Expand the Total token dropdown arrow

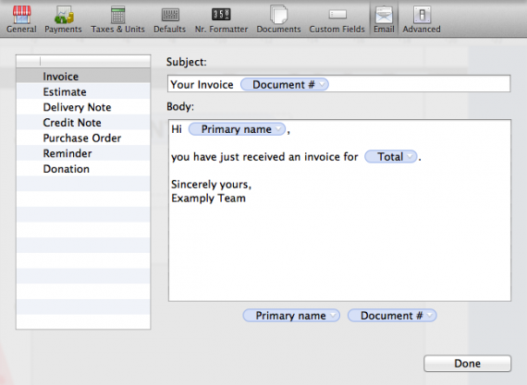[x=410, y=157]
